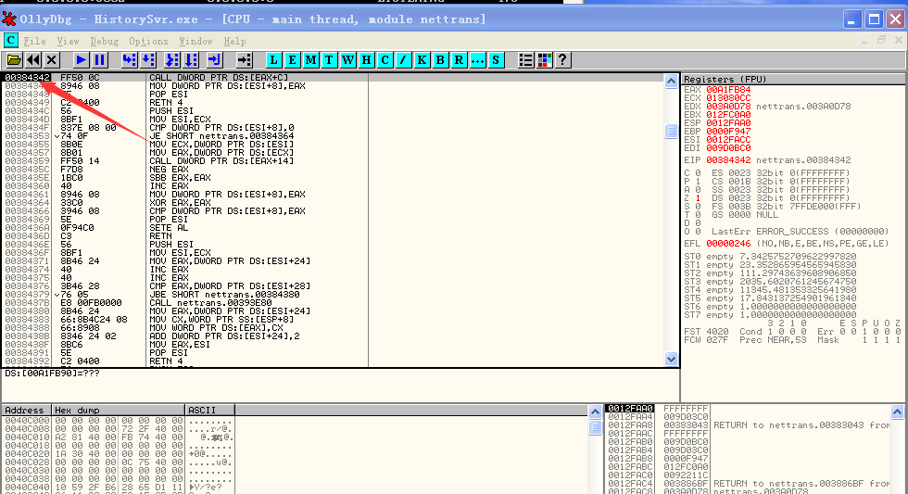Open the Debug menu
This screenshot has width=908, height=494.
click(104, 41)
